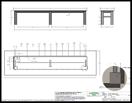
Task: Click the green company logo in title block
Action: point(94,94)
